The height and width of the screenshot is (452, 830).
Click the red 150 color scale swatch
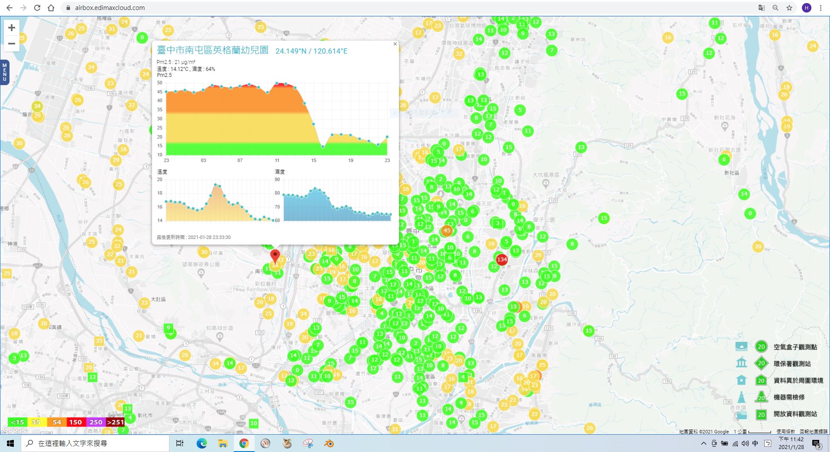click(x=76, y=422)
